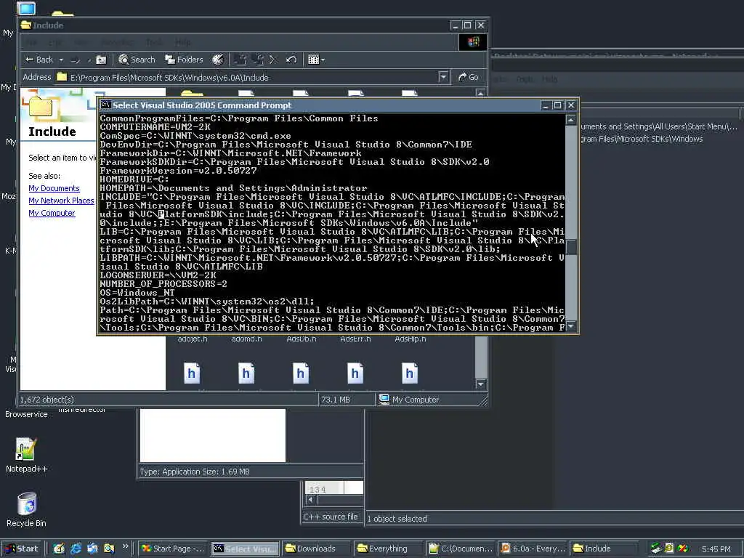Open the Back history dropdown arrow

61,60
